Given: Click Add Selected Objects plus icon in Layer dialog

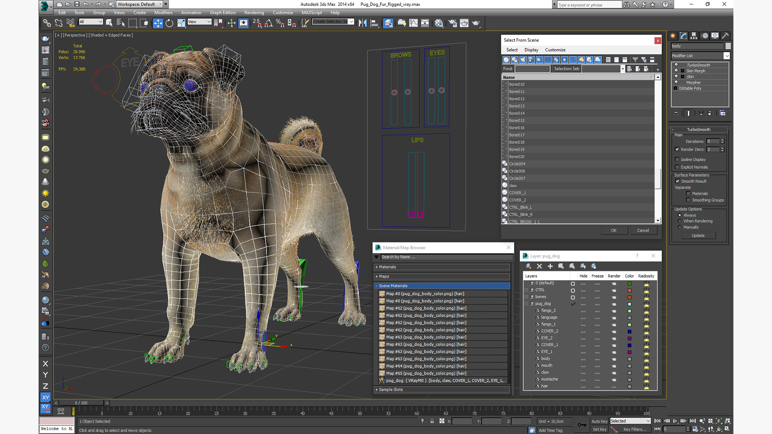Looking at the screenshot, I should click(550, 266).
